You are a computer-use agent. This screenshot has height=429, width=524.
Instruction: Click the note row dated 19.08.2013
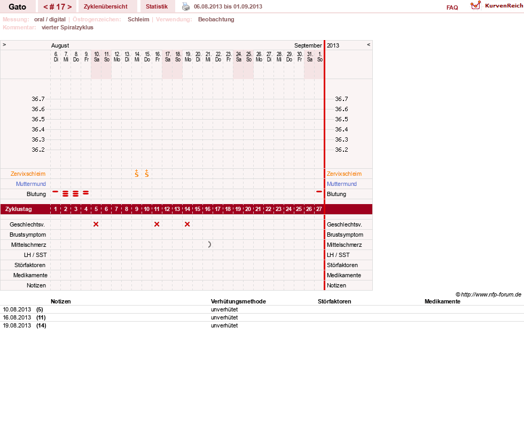click(x=262, y=325)
